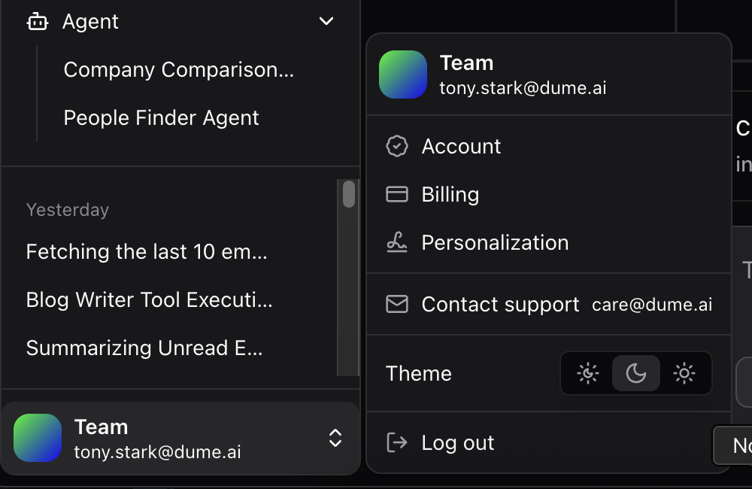Open the Account settings icon
Viewport: 752px width, 489px height.
[396, 146]
